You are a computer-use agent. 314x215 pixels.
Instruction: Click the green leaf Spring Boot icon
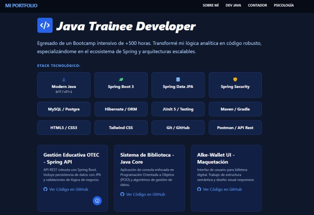(121, 79)
